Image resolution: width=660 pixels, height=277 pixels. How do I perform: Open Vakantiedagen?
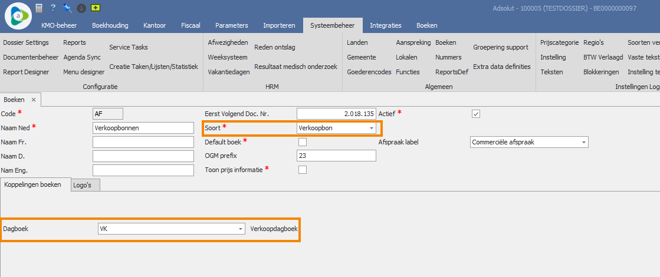click(229, 72)
